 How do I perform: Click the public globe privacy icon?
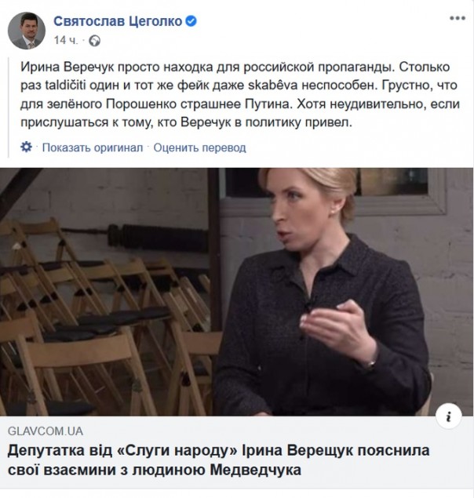tap(94, 41)
